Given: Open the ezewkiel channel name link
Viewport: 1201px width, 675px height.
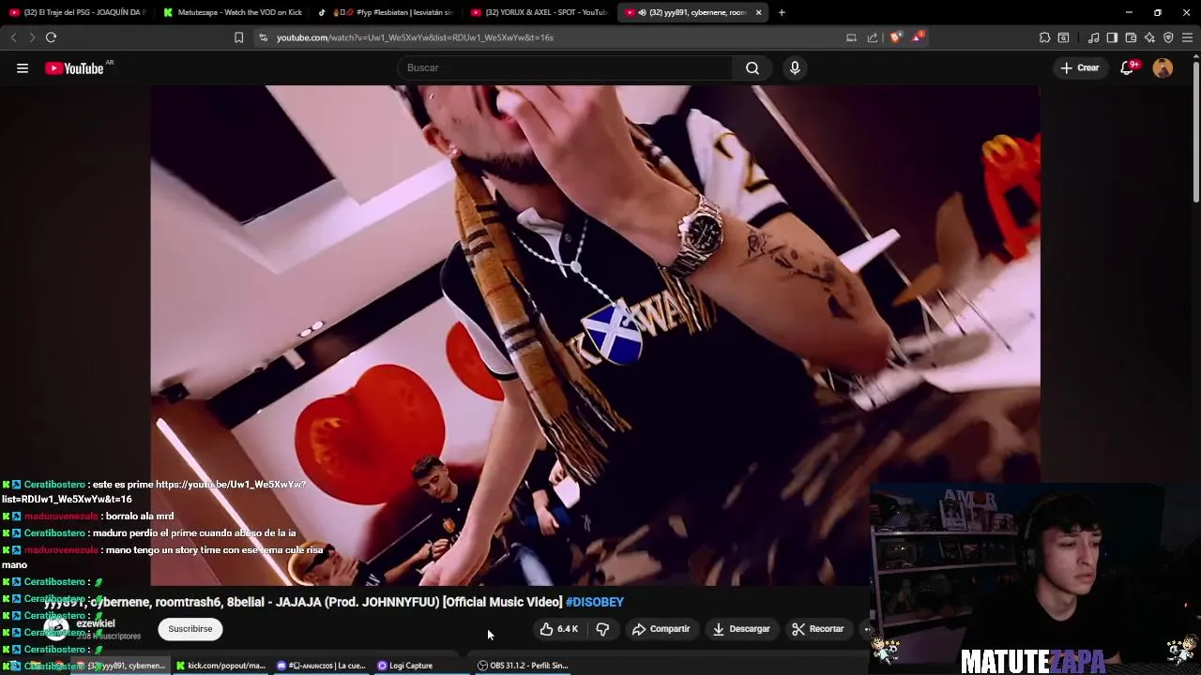Looking at the screenshot, I should click(x=96, y=623).
